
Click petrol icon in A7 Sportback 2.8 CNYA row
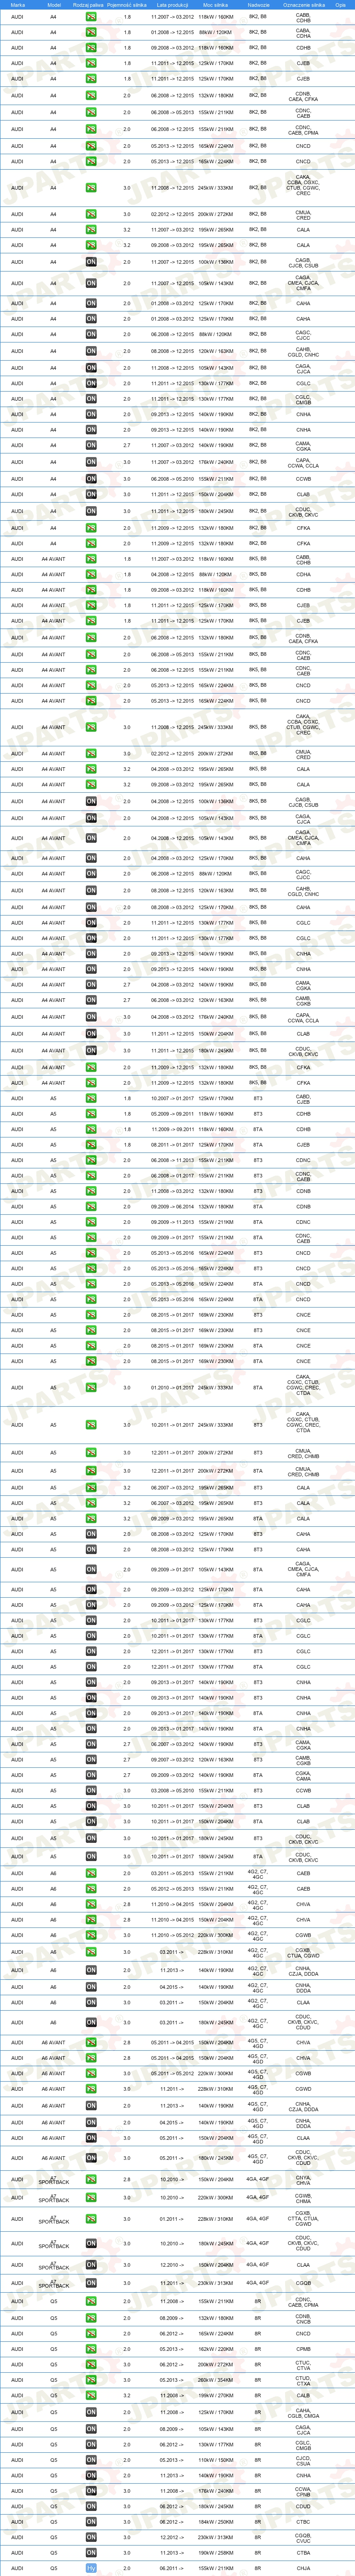click(x=91, y=2179)
